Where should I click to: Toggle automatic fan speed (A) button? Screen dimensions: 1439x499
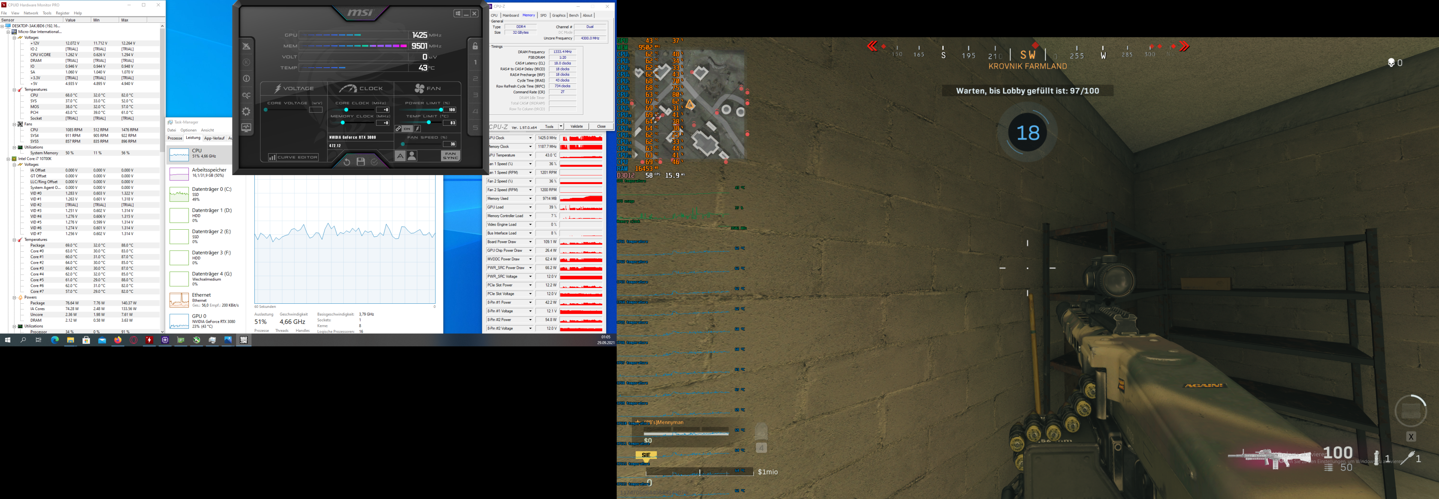(400, 156)
